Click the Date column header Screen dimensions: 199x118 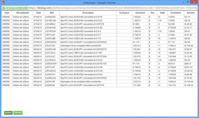click(38, 13)
